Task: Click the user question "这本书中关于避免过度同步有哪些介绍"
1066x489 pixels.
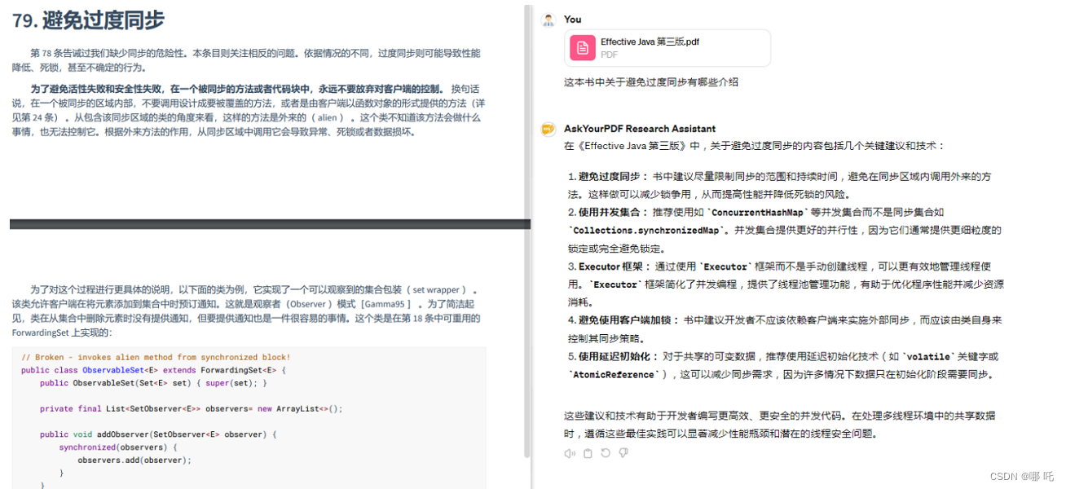Action: coord(651,82)
